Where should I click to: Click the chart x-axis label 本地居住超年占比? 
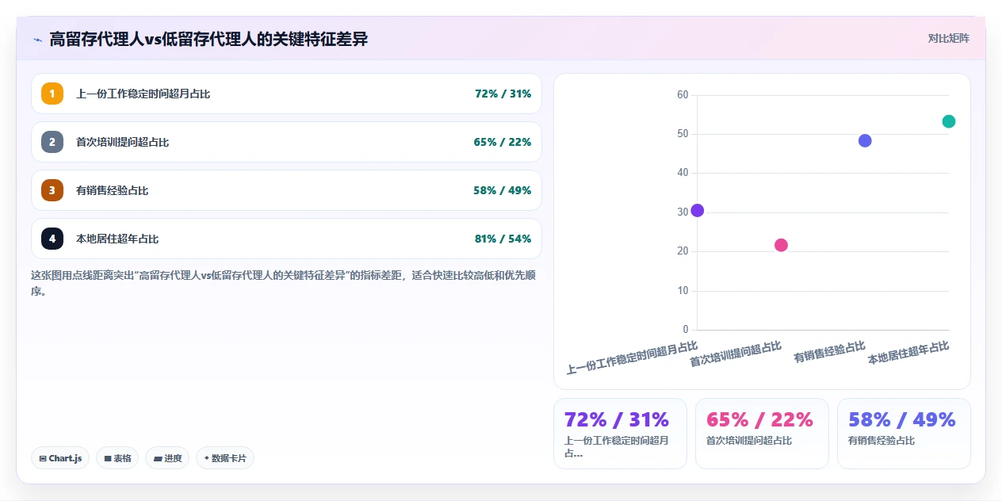908,352
